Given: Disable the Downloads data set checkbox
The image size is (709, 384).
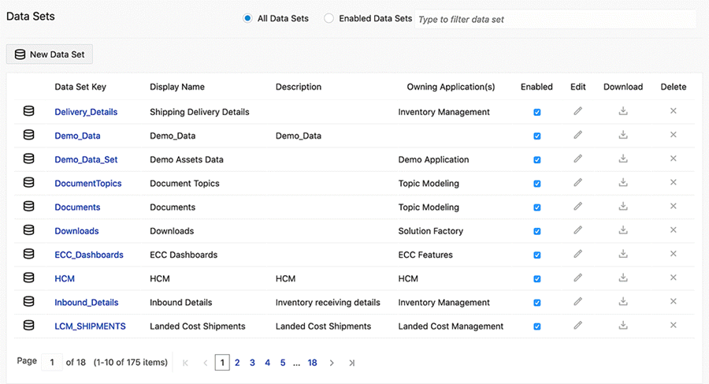Looking at the screenshot, I should pos(537,232).
